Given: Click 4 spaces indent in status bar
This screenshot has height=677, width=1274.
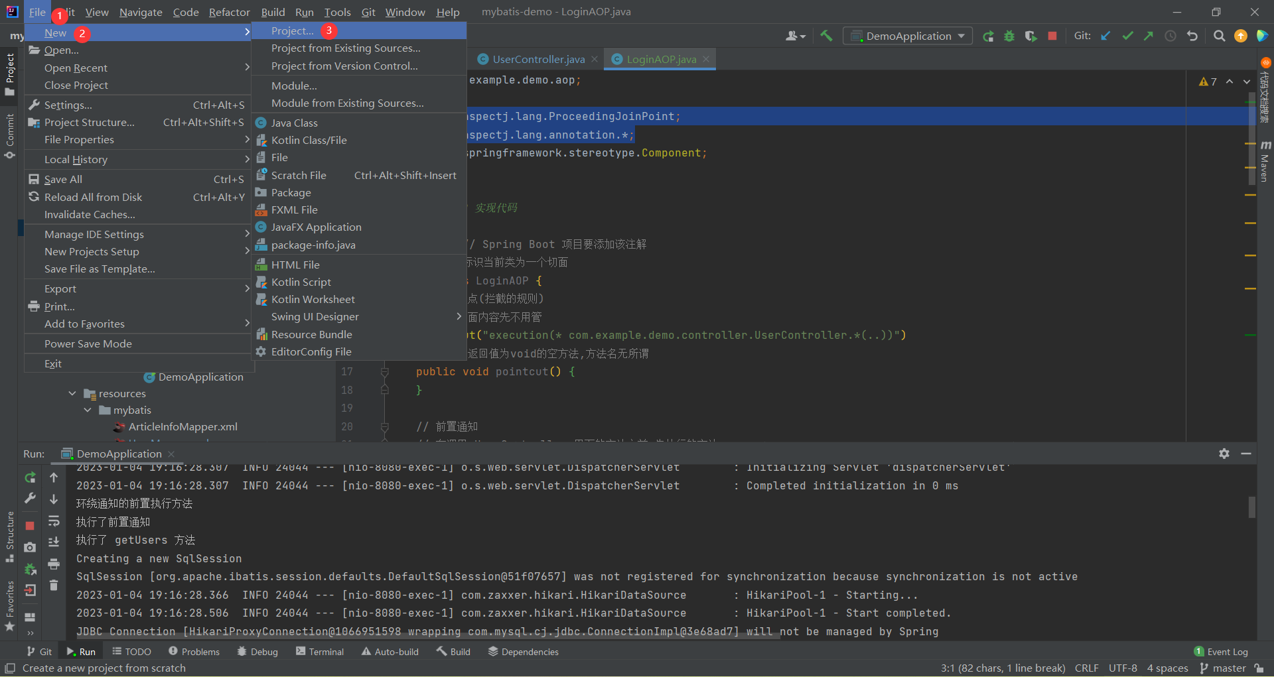Looking at the screenshot, I should (1167, 668).
